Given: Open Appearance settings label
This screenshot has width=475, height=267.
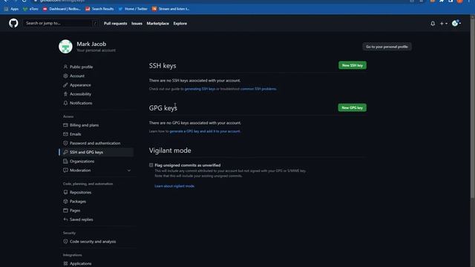Looking at the screenshot, I should coord(80,85).
